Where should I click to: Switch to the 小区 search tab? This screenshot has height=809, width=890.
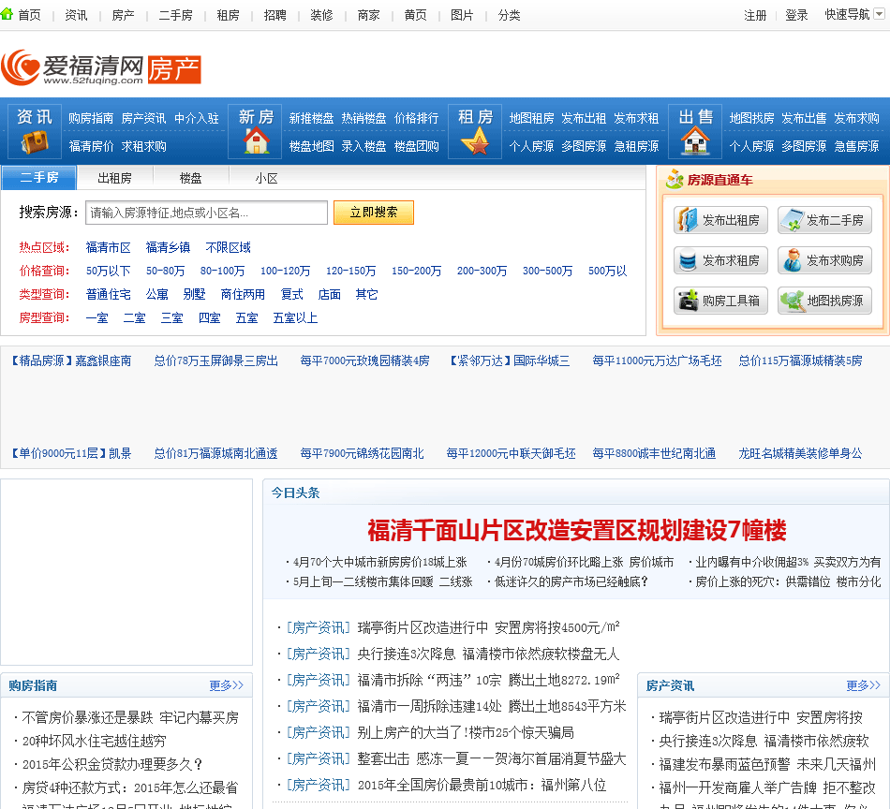tap(266, 178)
